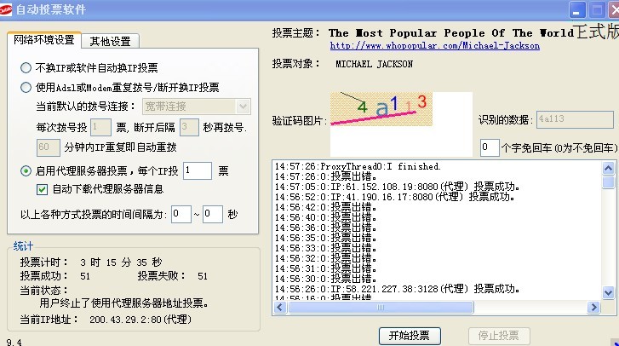Click the 开始投票 button
Viewport: 619px width, 346px height.
[410, 335]
